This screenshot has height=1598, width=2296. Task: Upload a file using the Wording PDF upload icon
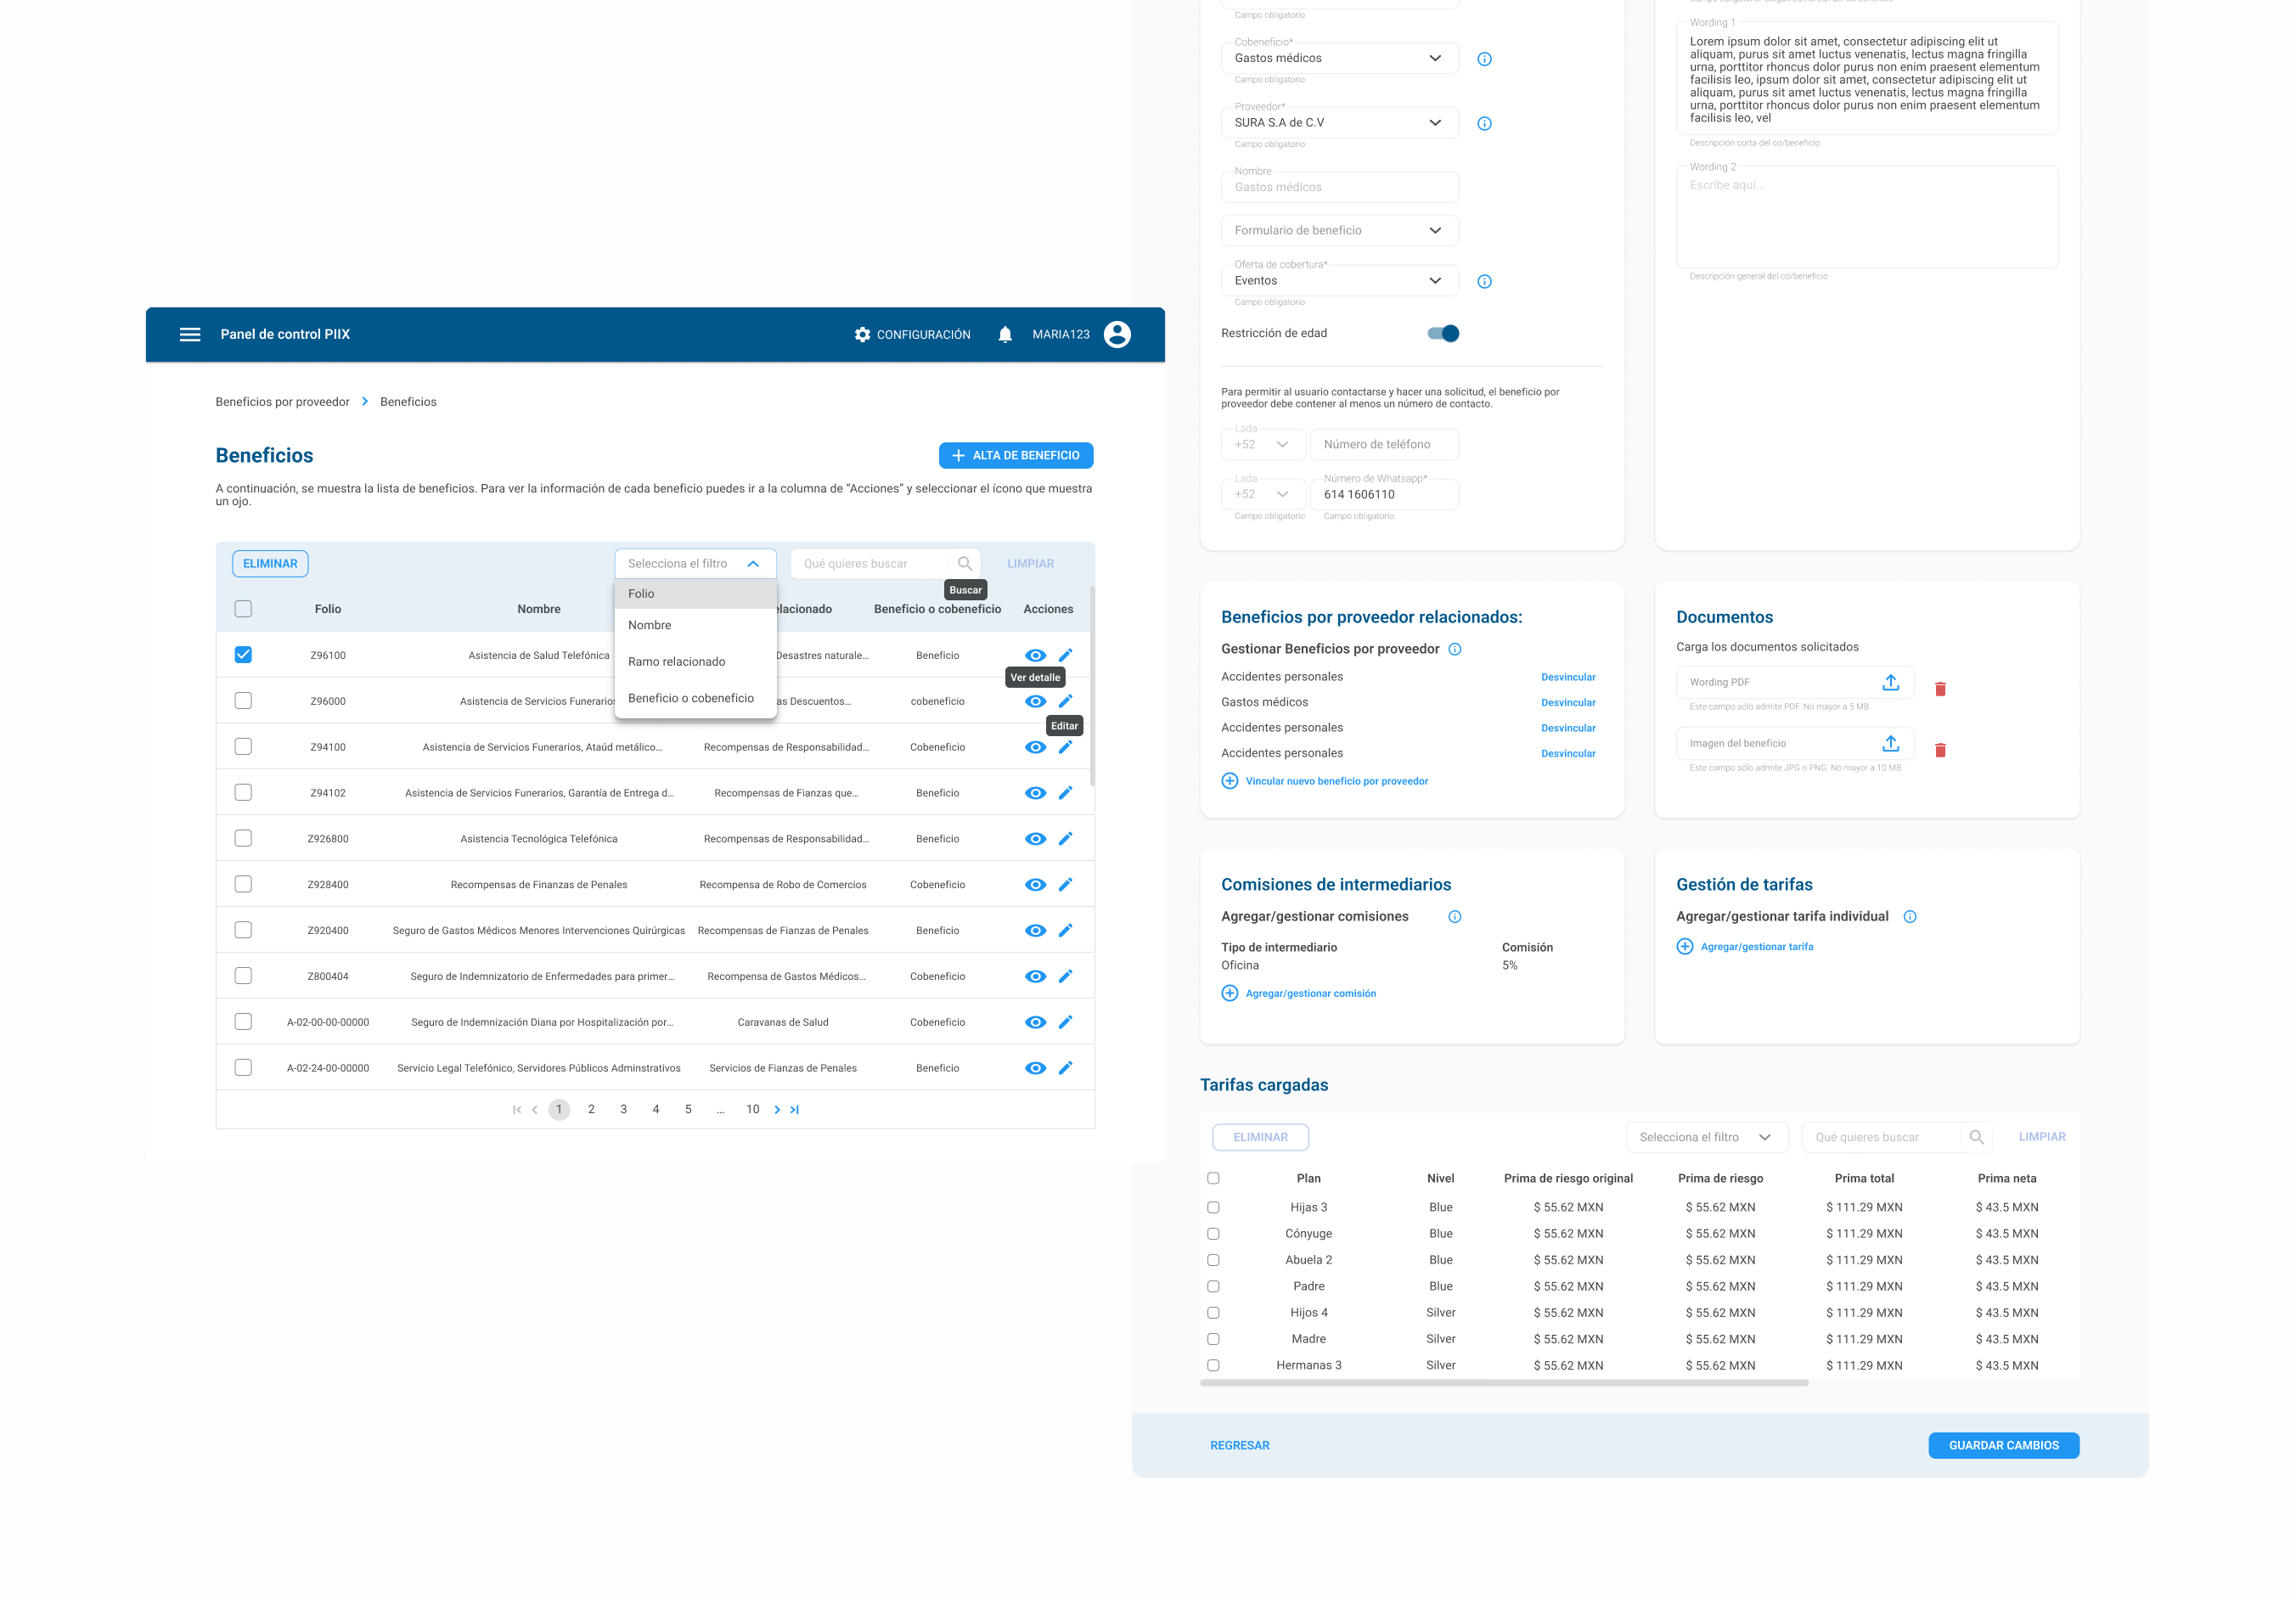(1890, 681)
